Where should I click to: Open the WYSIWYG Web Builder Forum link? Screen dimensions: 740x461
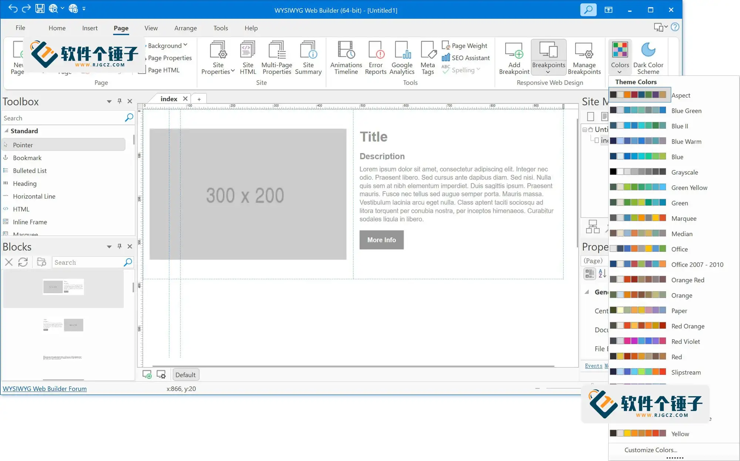[45, 389]
